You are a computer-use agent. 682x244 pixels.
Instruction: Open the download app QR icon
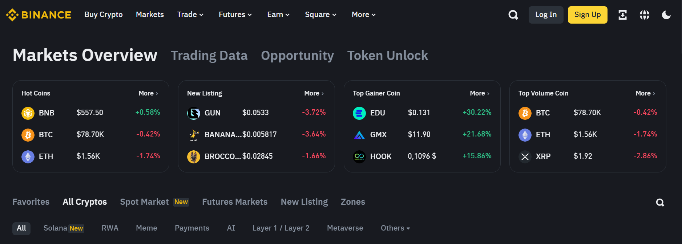(622, 15)
